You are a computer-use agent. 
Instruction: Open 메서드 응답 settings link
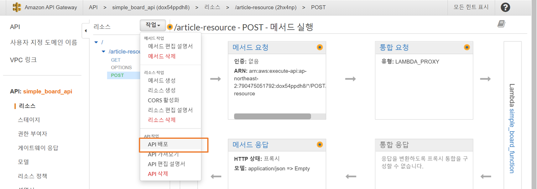[250, 145]
